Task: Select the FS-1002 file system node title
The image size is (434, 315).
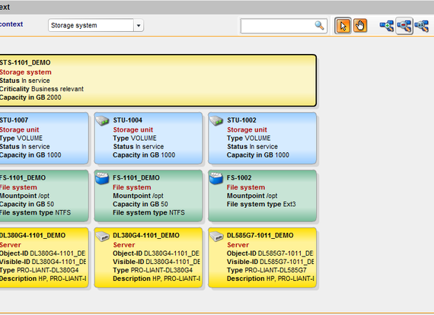Action: (239, 178)
